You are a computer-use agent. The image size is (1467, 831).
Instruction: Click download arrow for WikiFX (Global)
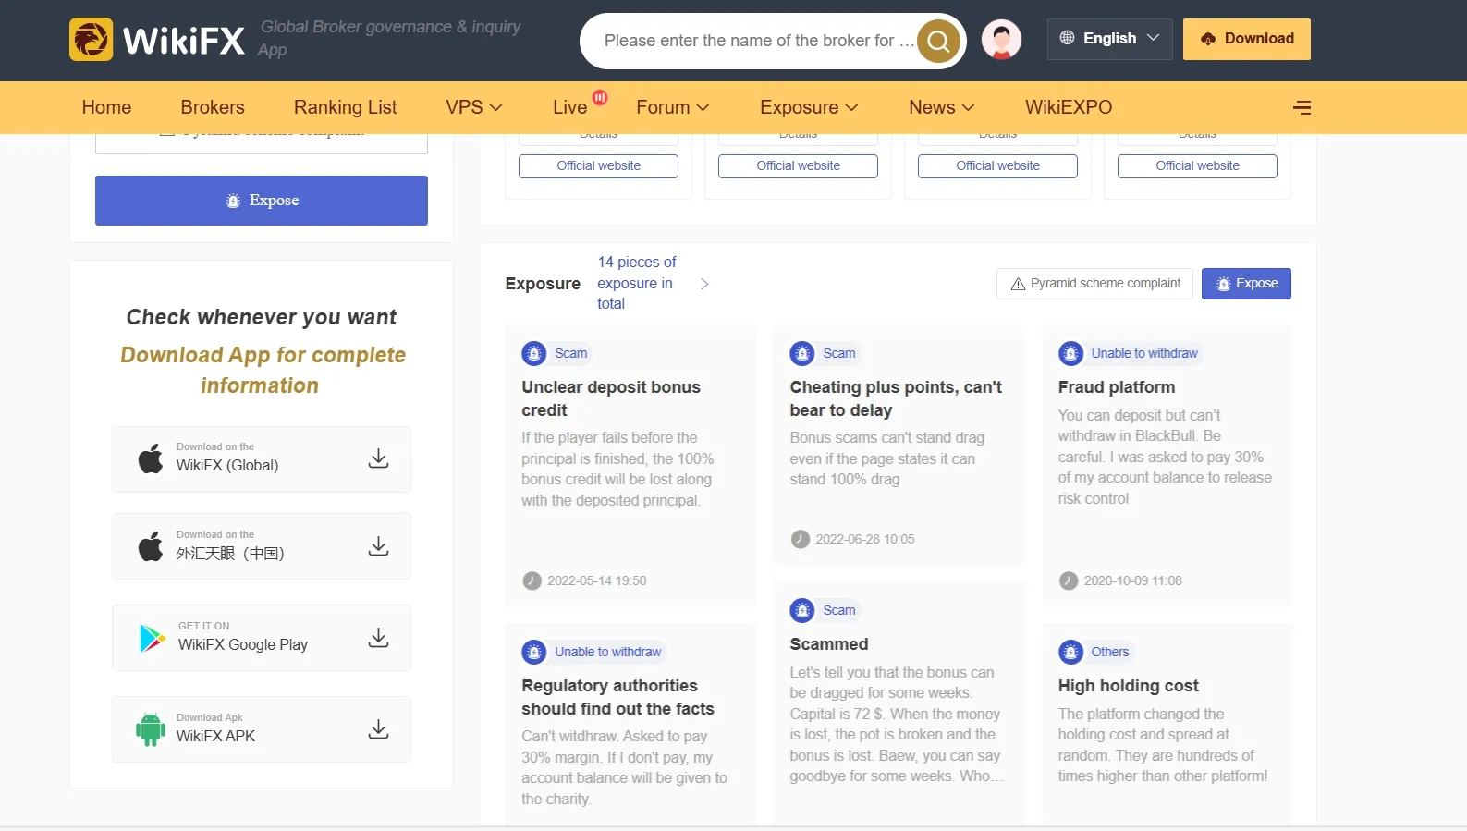pyautogui.click(x=378, y=458)
